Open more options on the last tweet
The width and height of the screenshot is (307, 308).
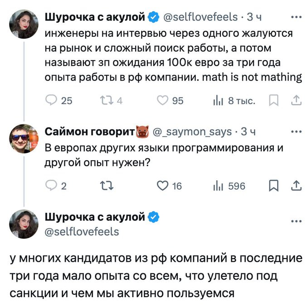pos(295,222)
